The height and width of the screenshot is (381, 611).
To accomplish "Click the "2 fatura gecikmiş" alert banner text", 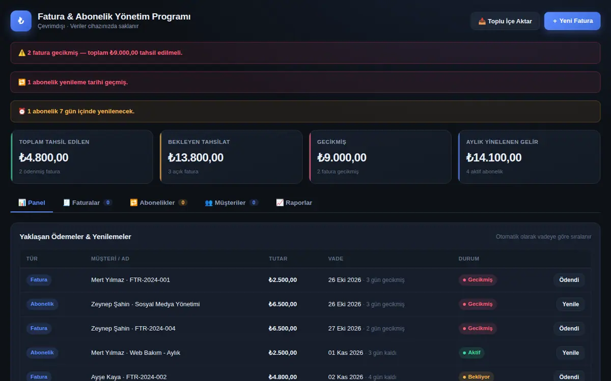I will pyautogui.click(x=105, y=53).
